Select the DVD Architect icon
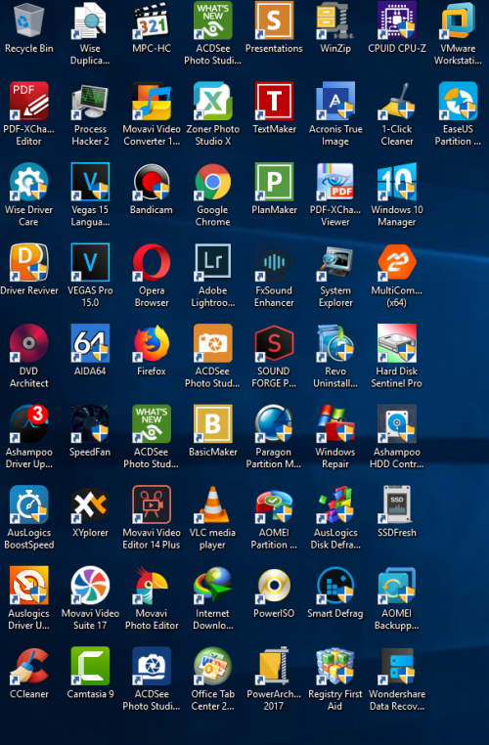This screenshot has width=489, height=745. coord(29,343)
